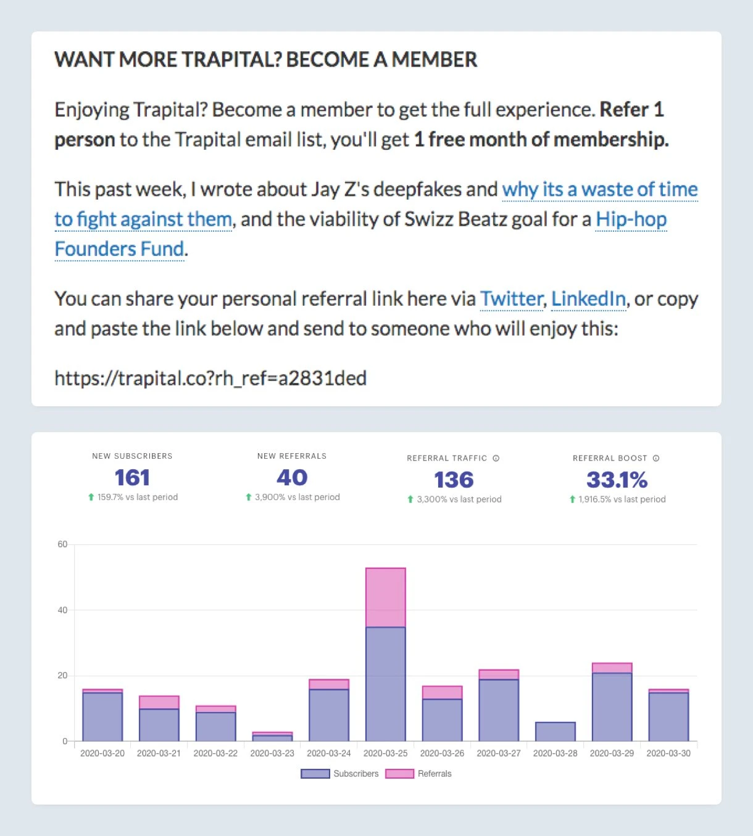The width and height of the screenshot is (753, 836).
Task: Click the 33.1% Referral Boost value
Action: click(x=617, y=480)
